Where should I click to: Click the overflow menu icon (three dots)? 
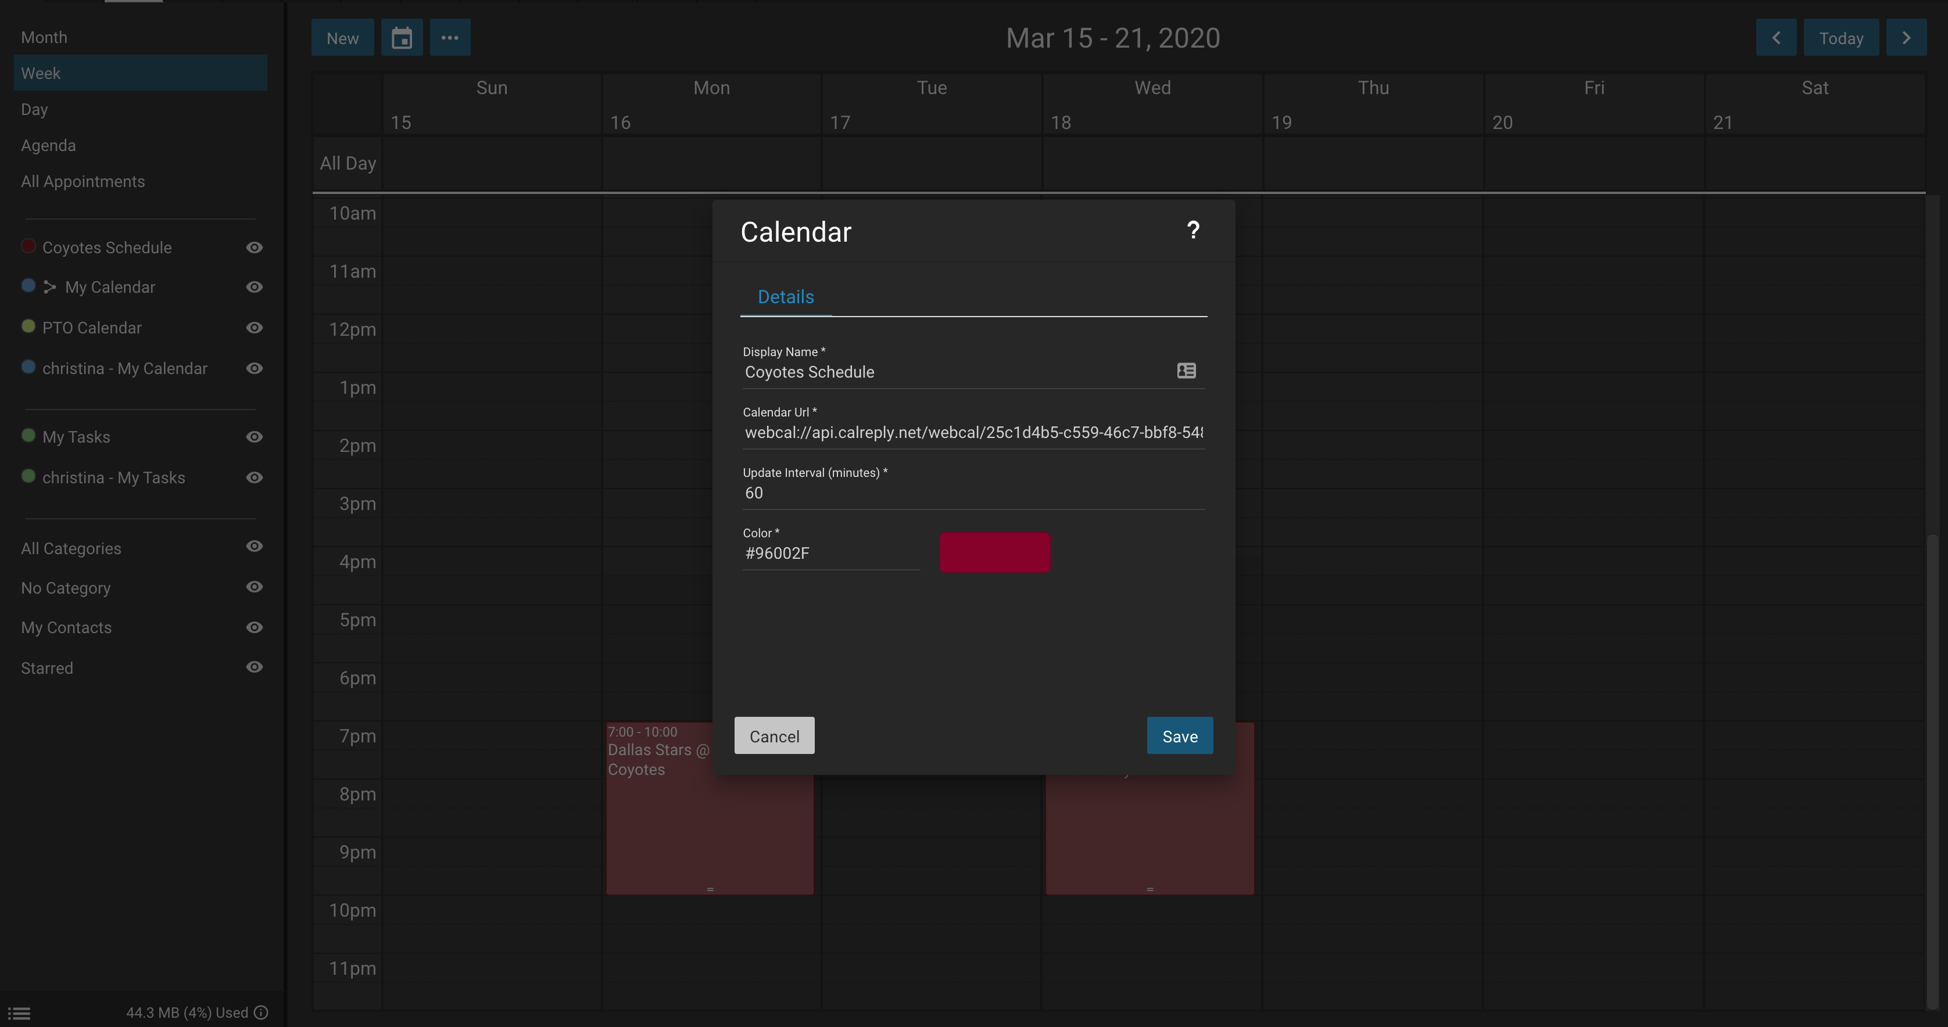(450, 37)
